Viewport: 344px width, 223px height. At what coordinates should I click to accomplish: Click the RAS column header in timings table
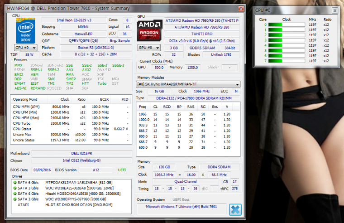[x=191, y=107]
